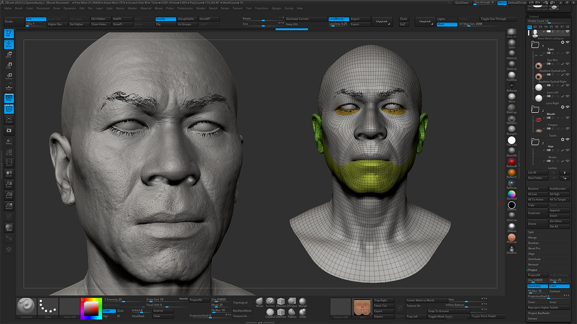577x324 pixels.
Task: Adjust the Z Intensity slider
Action: [x=123, y=300]
